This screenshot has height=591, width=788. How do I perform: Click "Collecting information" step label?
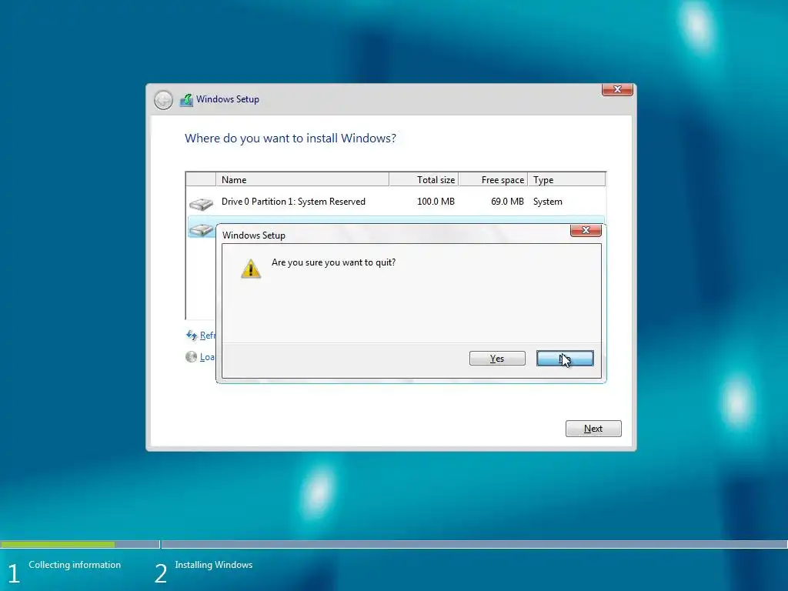[75, 565]
